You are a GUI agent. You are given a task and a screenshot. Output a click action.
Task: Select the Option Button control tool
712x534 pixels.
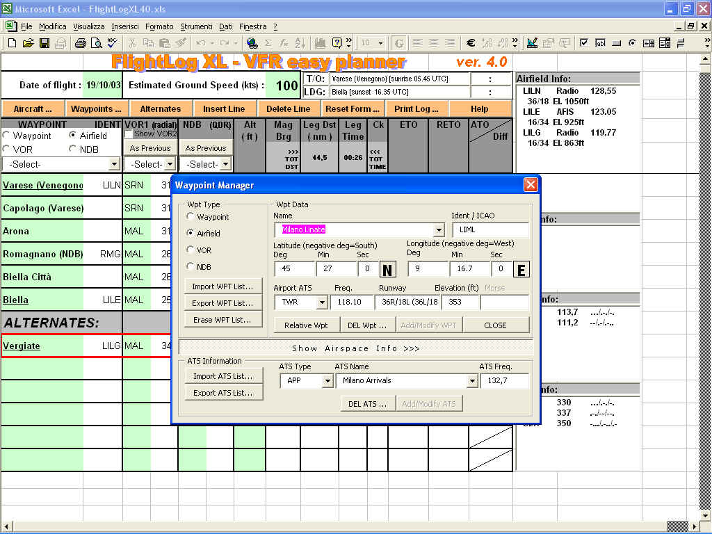(632, 43)
